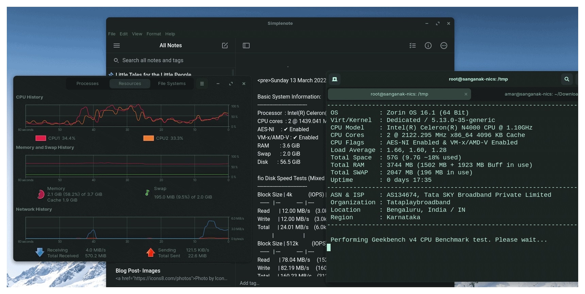Click the Sending red up arrow icon
Viewport: 585px width, 294px height.
coord(151,252)
